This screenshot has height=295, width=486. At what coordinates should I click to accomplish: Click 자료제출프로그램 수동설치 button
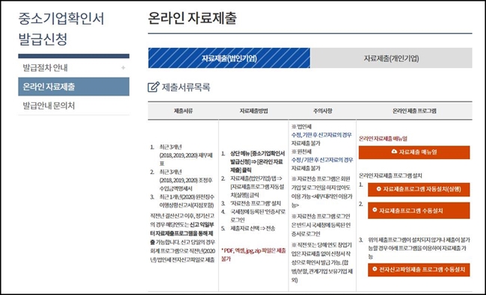[x=419, y=211]
